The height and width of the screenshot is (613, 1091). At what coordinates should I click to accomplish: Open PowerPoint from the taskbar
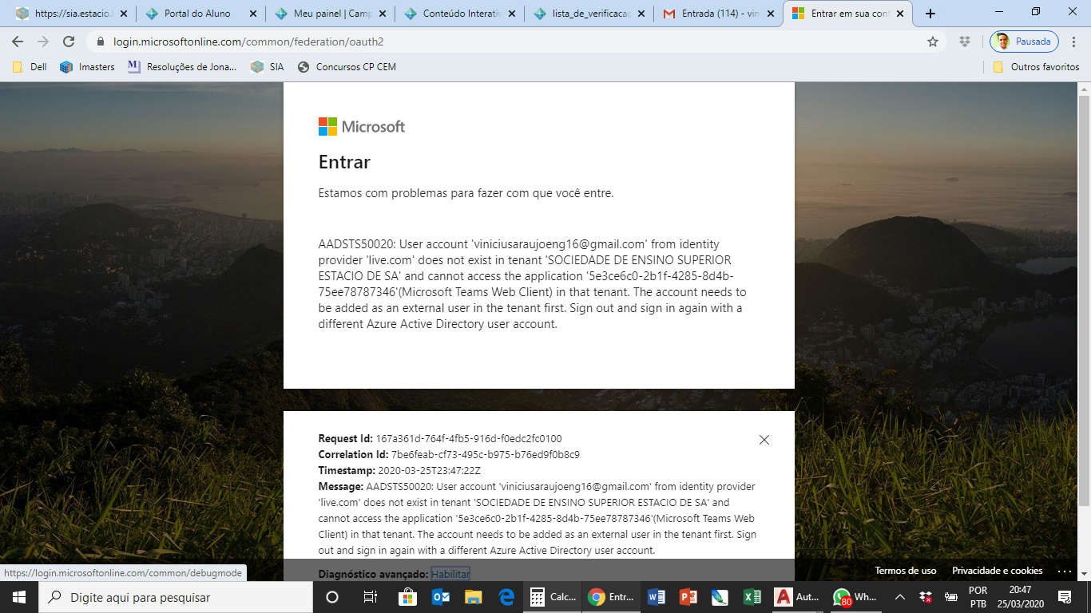688,597
